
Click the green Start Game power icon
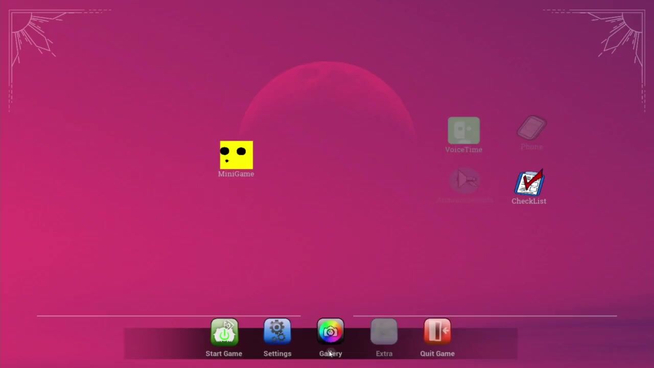[x=224, y=332]
